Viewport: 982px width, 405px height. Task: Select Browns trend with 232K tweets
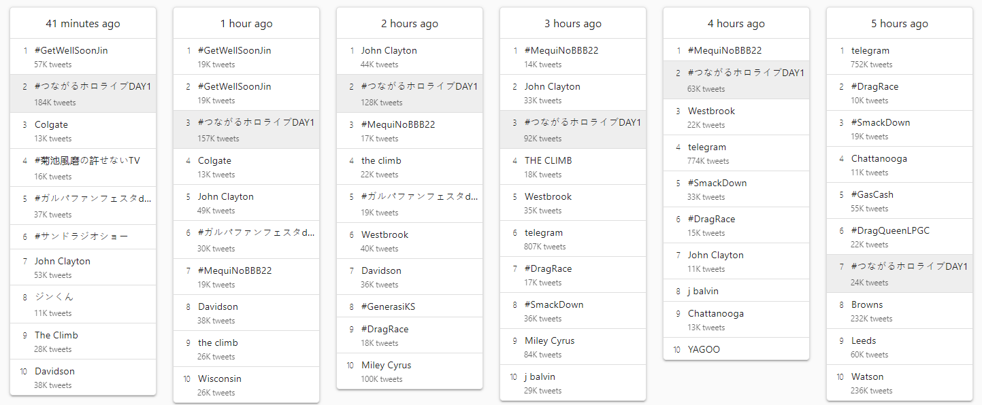click(x=900, y=311)
